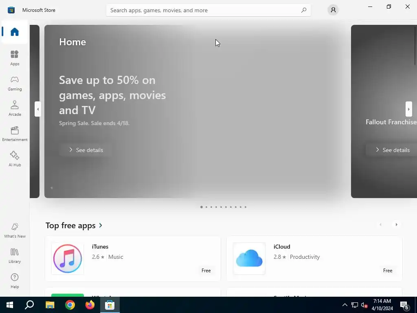Open the Entertainment section

(15, 134)
